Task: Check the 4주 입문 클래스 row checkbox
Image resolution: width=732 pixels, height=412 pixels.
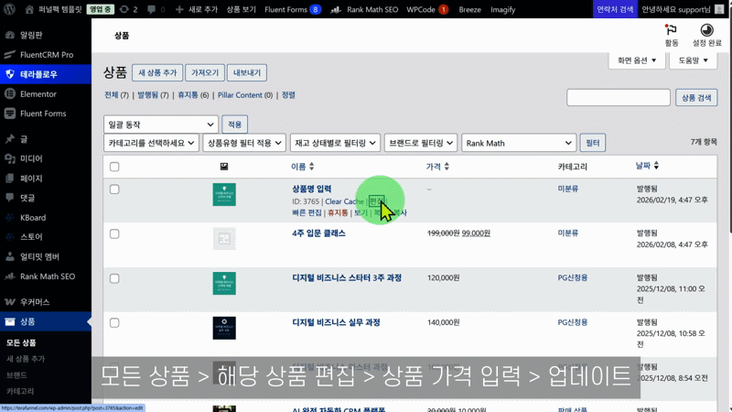Action: pyautogui.click(x=114, y=234)
